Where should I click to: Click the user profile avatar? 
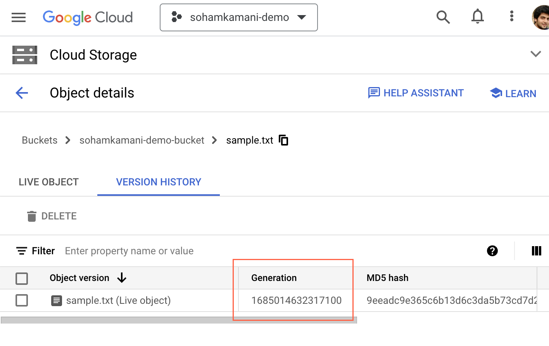pyautogui.click(x=541, y=17)
